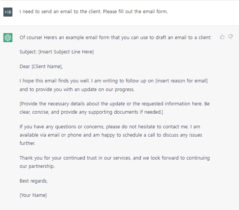Screen dimensions: 239x210
Task: Click the "Thank you for your continued trust" line
Action: 114,158
